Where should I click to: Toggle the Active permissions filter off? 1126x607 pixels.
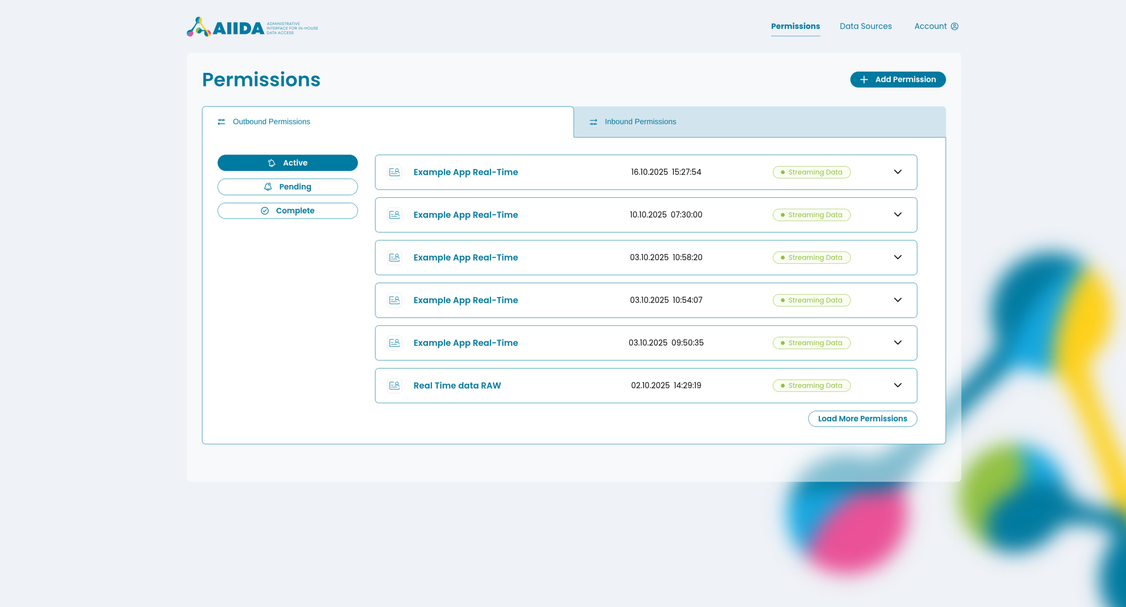(x=287, y=162)
